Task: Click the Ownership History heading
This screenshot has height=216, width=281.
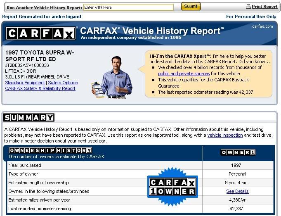Action: tap(51, 150)
